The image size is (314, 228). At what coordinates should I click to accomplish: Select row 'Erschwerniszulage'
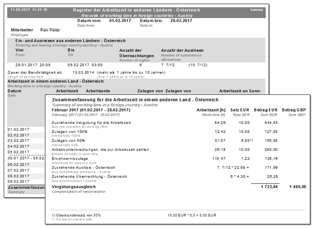[x=70, y=158]
